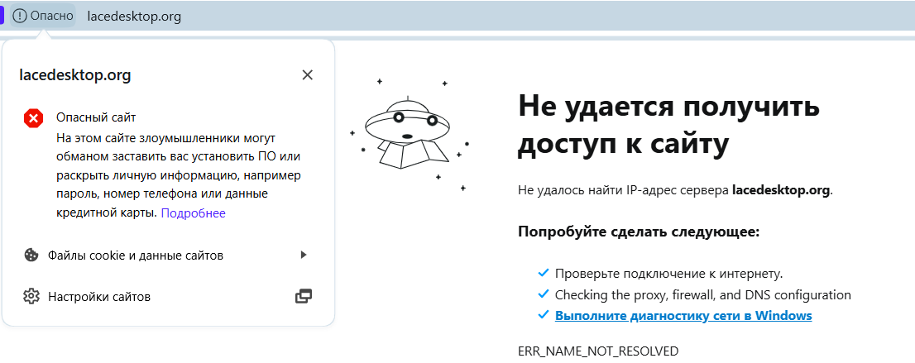Click the lacedesktop.org URL in the address bar
The width and height of the screenshot is (915, 363).
click(134, 17)
